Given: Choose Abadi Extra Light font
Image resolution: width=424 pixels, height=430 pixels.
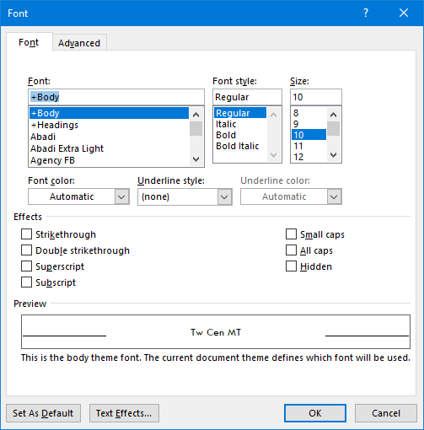Looking at the screenshot, I should point(109,148).
